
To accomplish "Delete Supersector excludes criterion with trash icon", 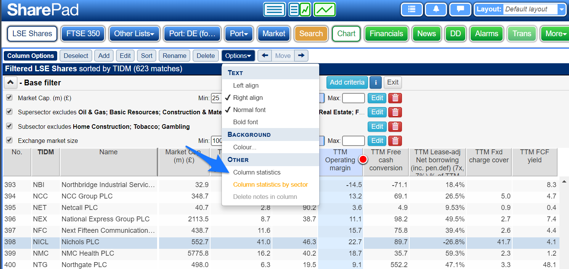I will [395, 112].
